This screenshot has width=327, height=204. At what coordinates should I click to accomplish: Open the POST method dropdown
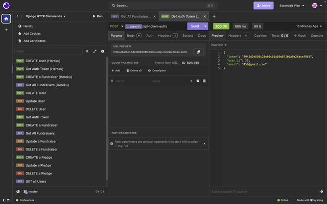pos(116,26)
